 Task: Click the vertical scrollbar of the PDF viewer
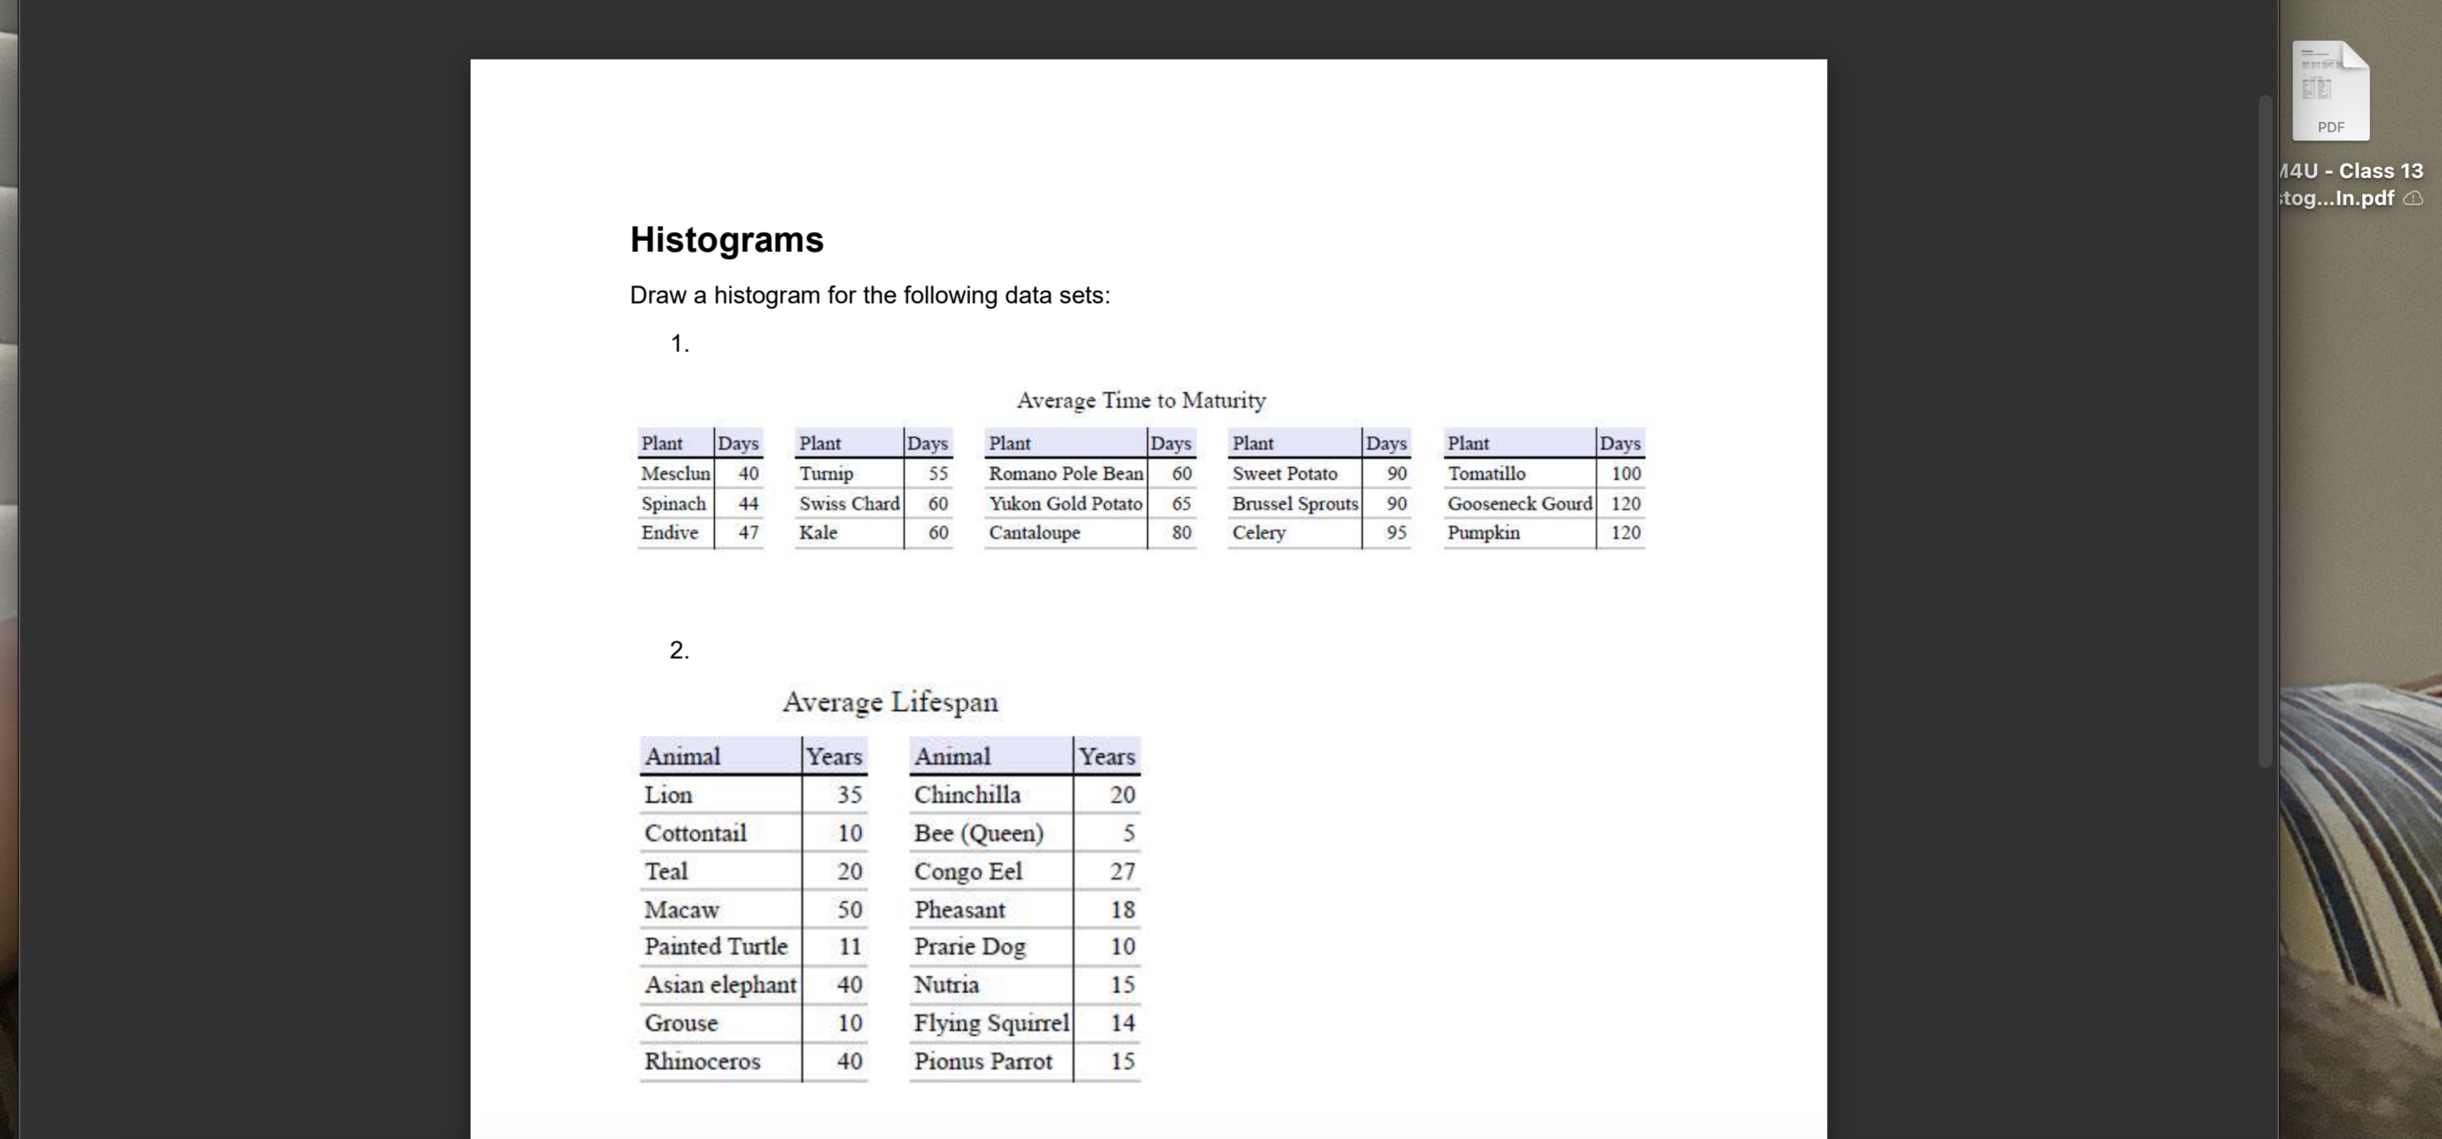[x=2266, y=431]
